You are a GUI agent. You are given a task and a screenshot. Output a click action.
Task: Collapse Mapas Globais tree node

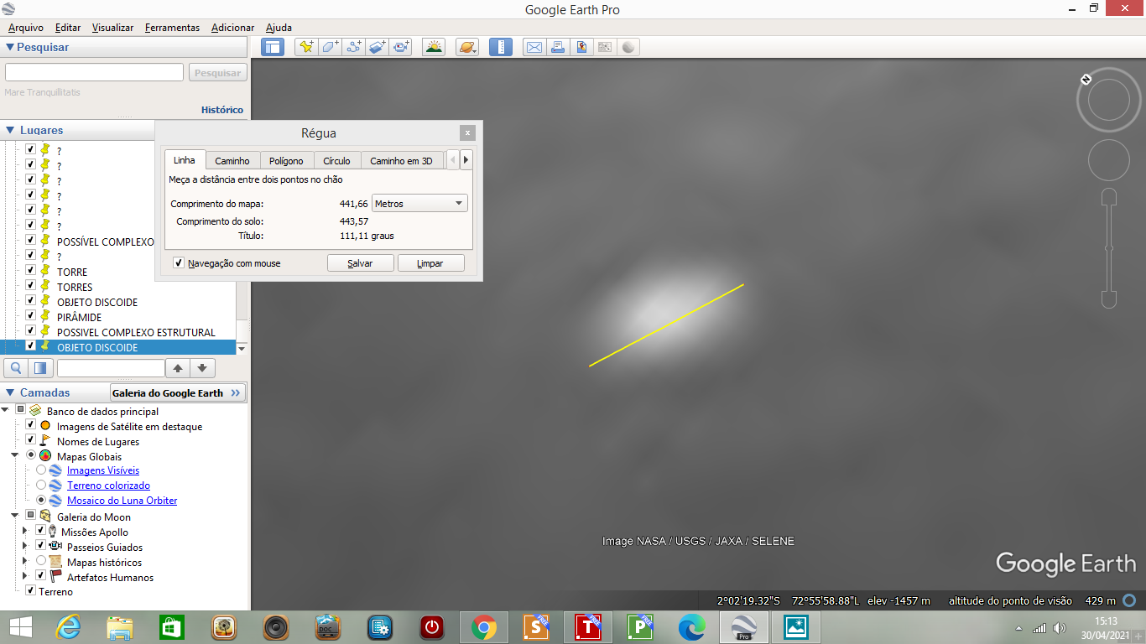[15, 455]
